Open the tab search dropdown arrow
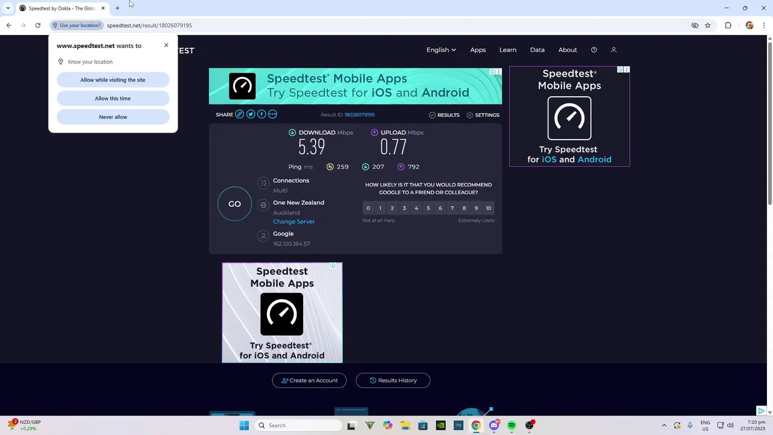Image resolution: width=773 pixels, height=435 pixels. pyautogui.click(x=8, y=8)
